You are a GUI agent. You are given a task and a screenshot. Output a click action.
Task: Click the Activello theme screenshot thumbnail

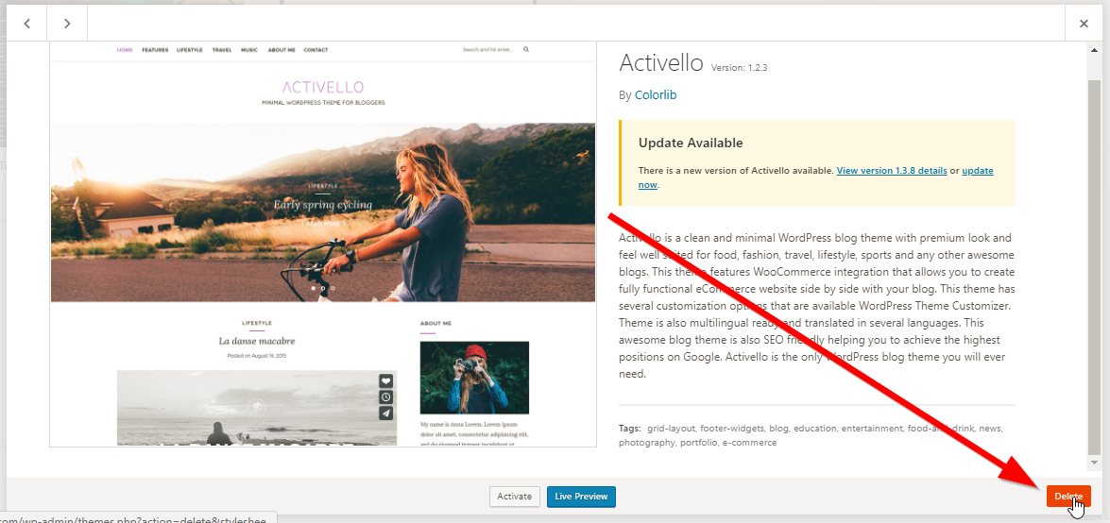tap(323, 245)
